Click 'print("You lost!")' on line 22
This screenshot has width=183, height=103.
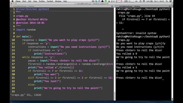(47, 81)
